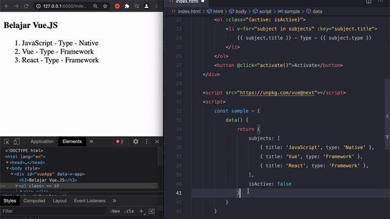Go back in browser history

coord(7,6)
